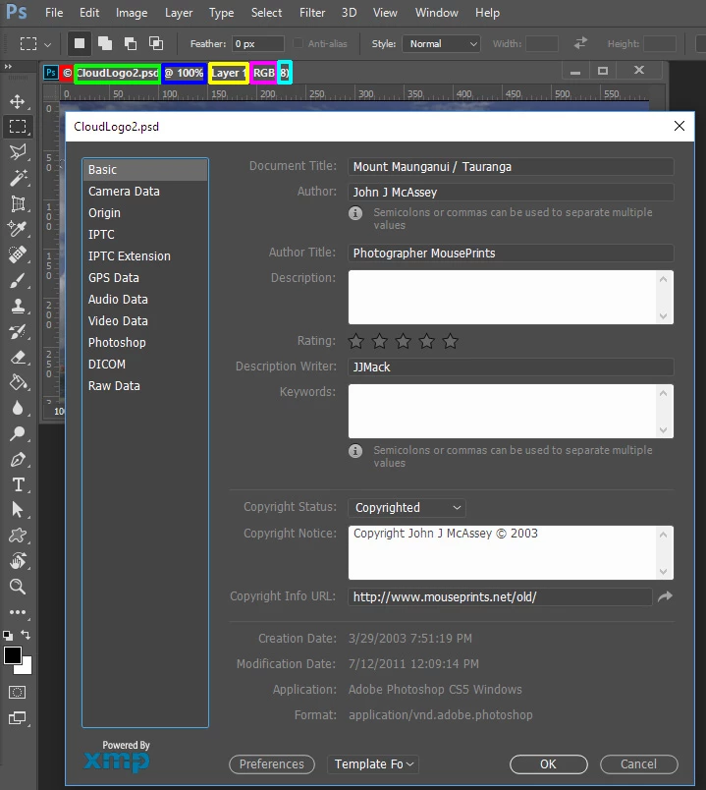
Task: Select the History Brush tool
Action: click(18, 331)
